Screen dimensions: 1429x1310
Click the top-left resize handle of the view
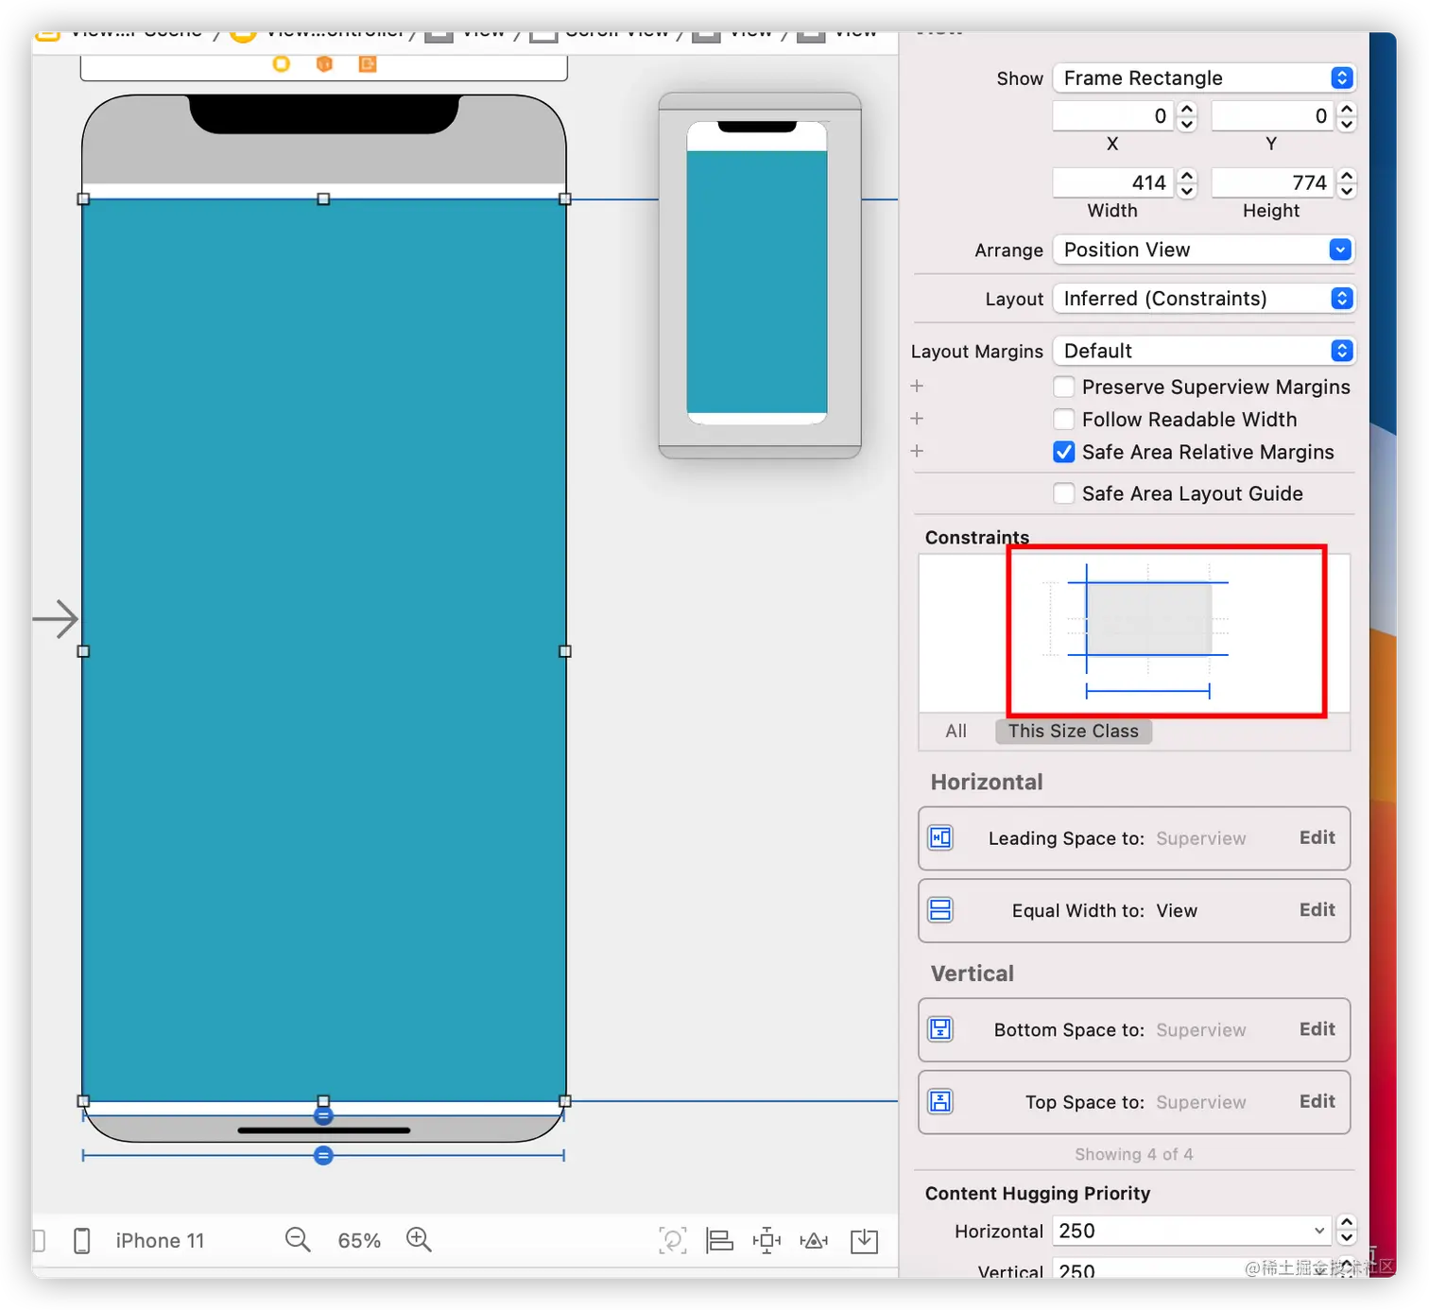[83, 199]
